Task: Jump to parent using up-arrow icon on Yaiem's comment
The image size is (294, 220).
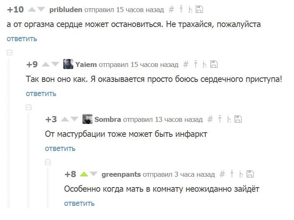Action: point(196,64)
